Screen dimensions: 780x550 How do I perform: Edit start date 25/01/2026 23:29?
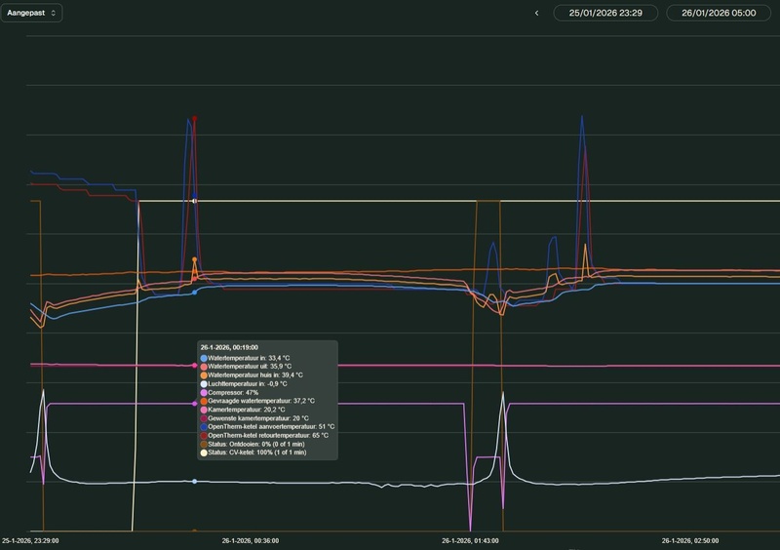coord(605,13)
